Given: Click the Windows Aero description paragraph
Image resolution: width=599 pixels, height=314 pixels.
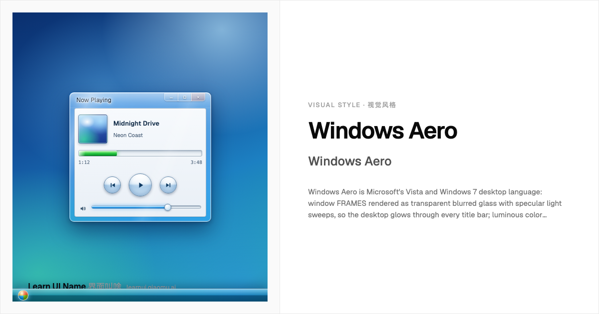Looking at the screenshot, I should pos(435,203).
